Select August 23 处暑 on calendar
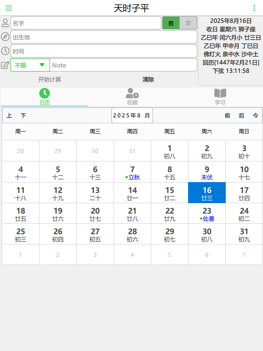This screenshot has height=351, width=263. (207, 213)
